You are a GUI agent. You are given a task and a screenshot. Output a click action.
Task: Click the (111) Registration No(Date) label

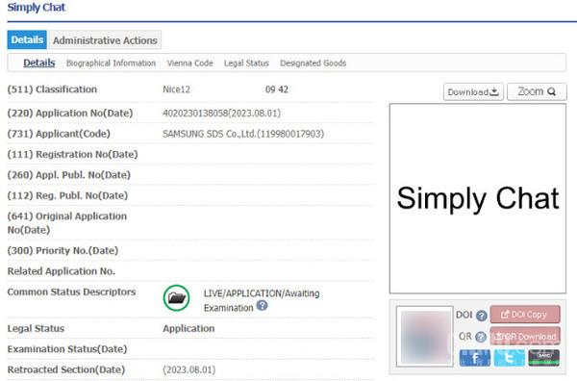(72, 154)
